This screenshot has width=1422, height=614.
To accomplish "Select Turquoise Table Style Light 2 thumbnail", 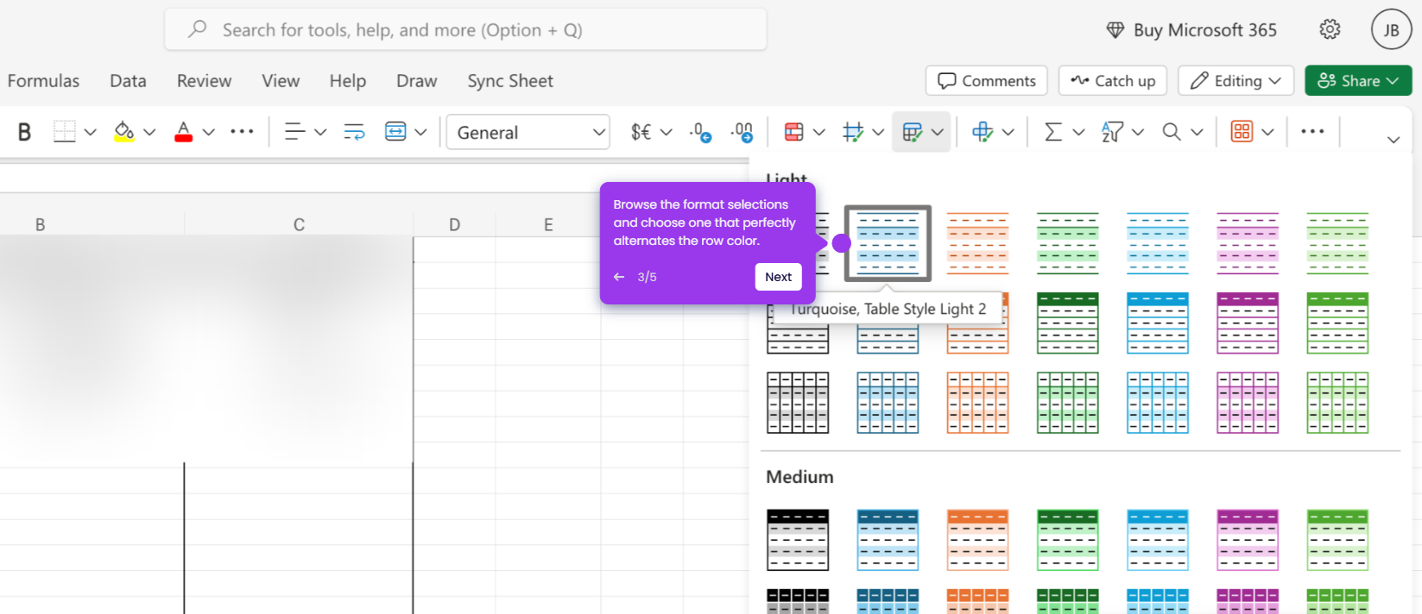I will (x=888, y=243).
